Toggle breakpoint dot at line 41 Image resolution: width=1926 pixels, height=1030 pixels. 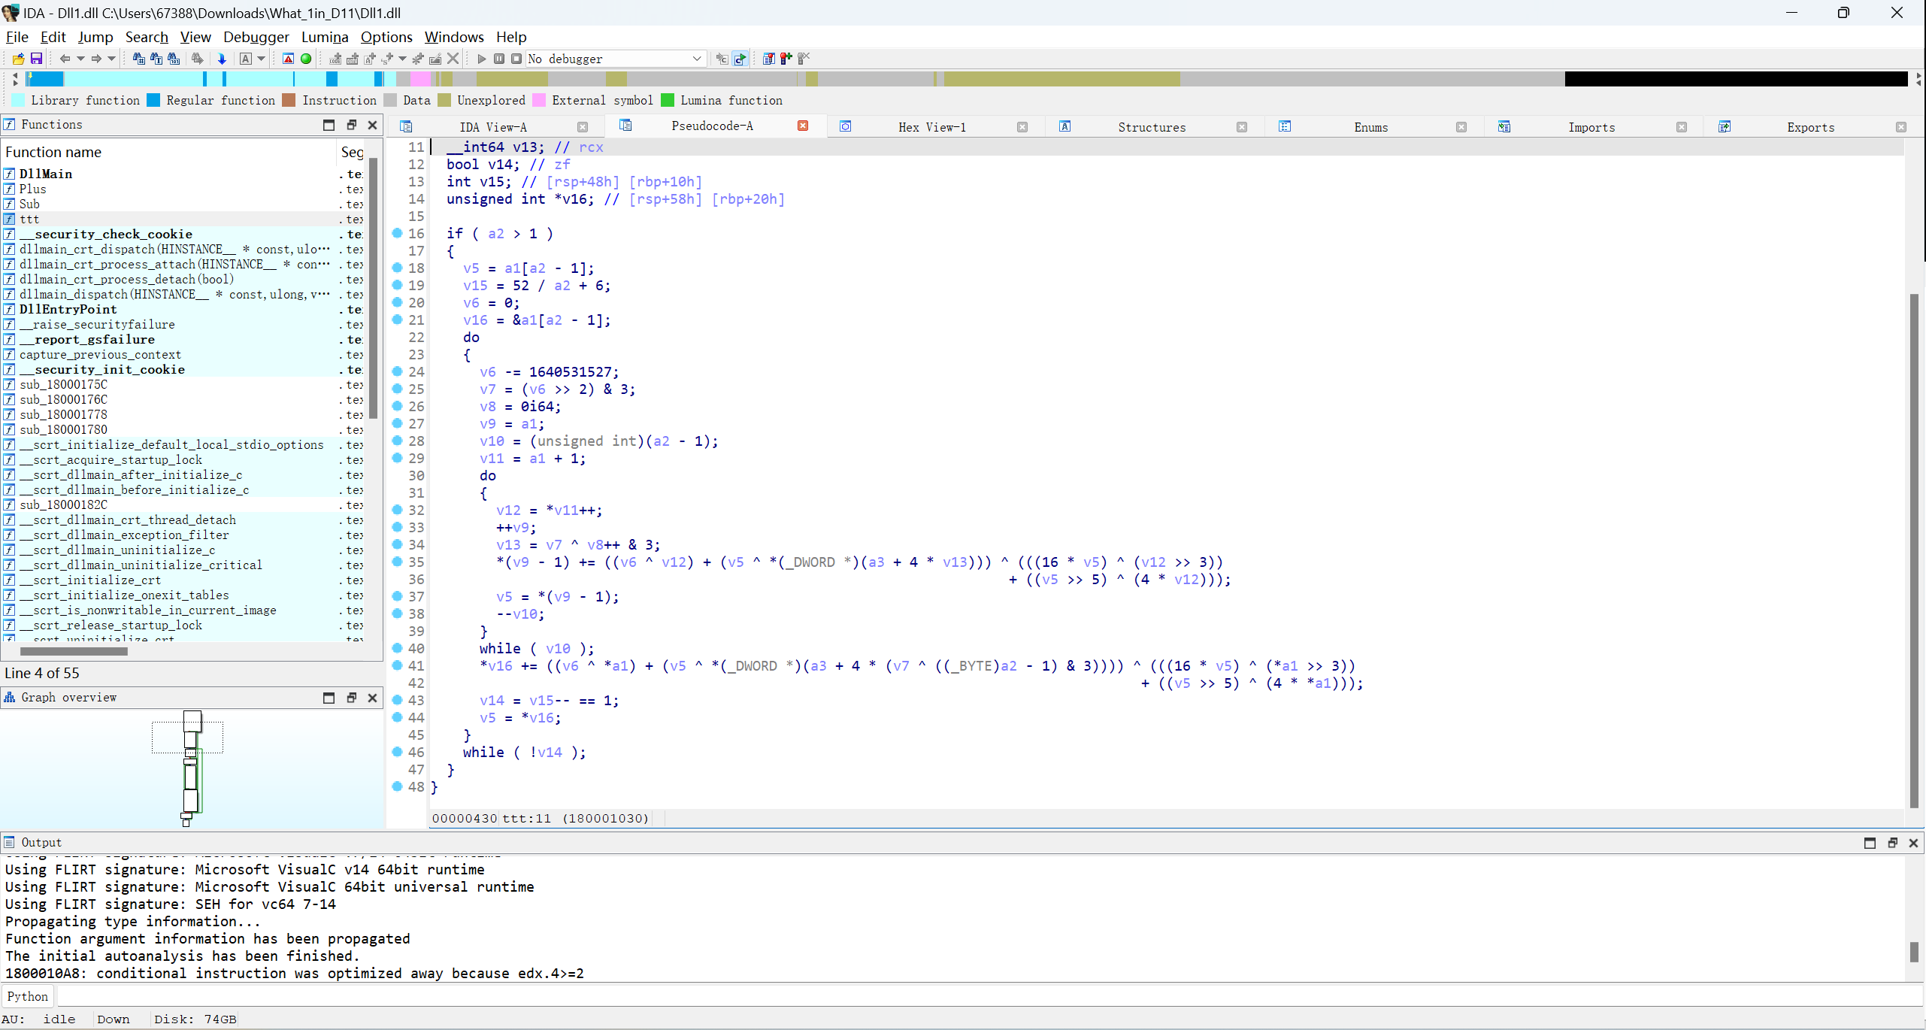(397, 665)
